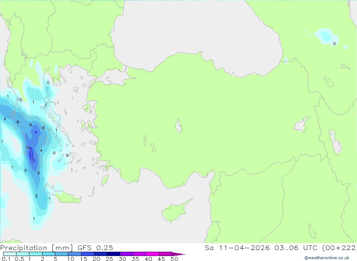Click the legend tick label '15'

coord(84,259)
